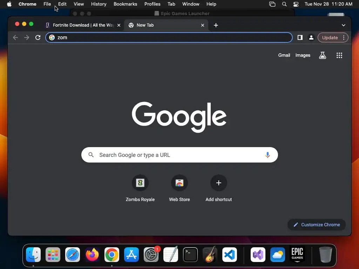This screenshot has width=359, height=269.
Task: Close the New Tab tab
Action: 203,25
